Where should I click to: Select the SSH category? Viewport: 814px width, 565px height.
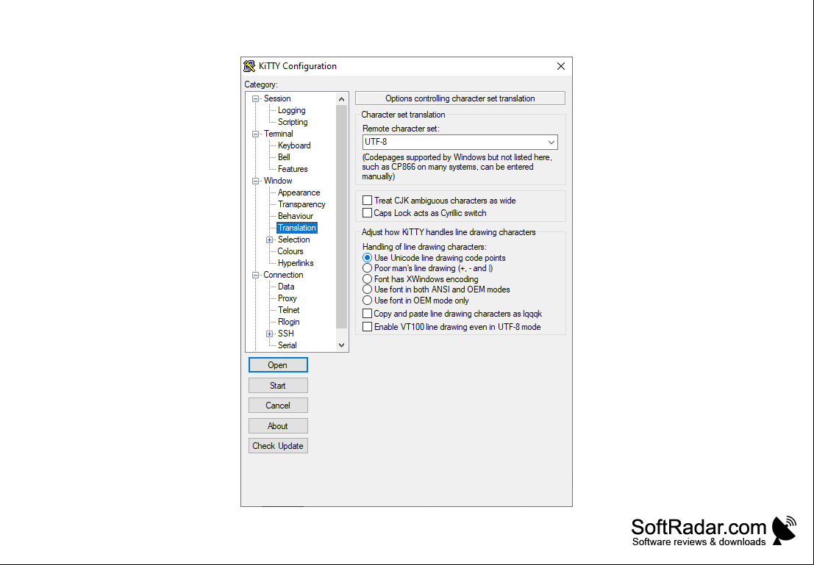point(285,334)
